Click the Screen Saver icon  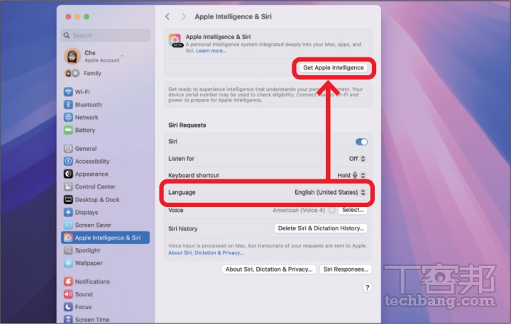tap(68, 225)
